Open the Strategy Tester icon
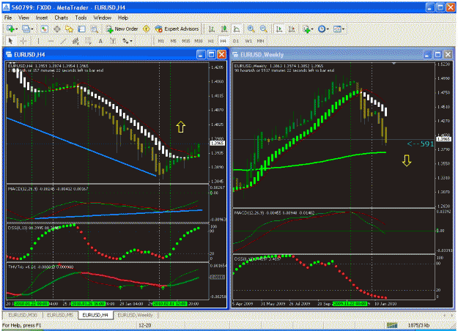Viewport: 458px width, 331px height. click(x=94, y=29)
